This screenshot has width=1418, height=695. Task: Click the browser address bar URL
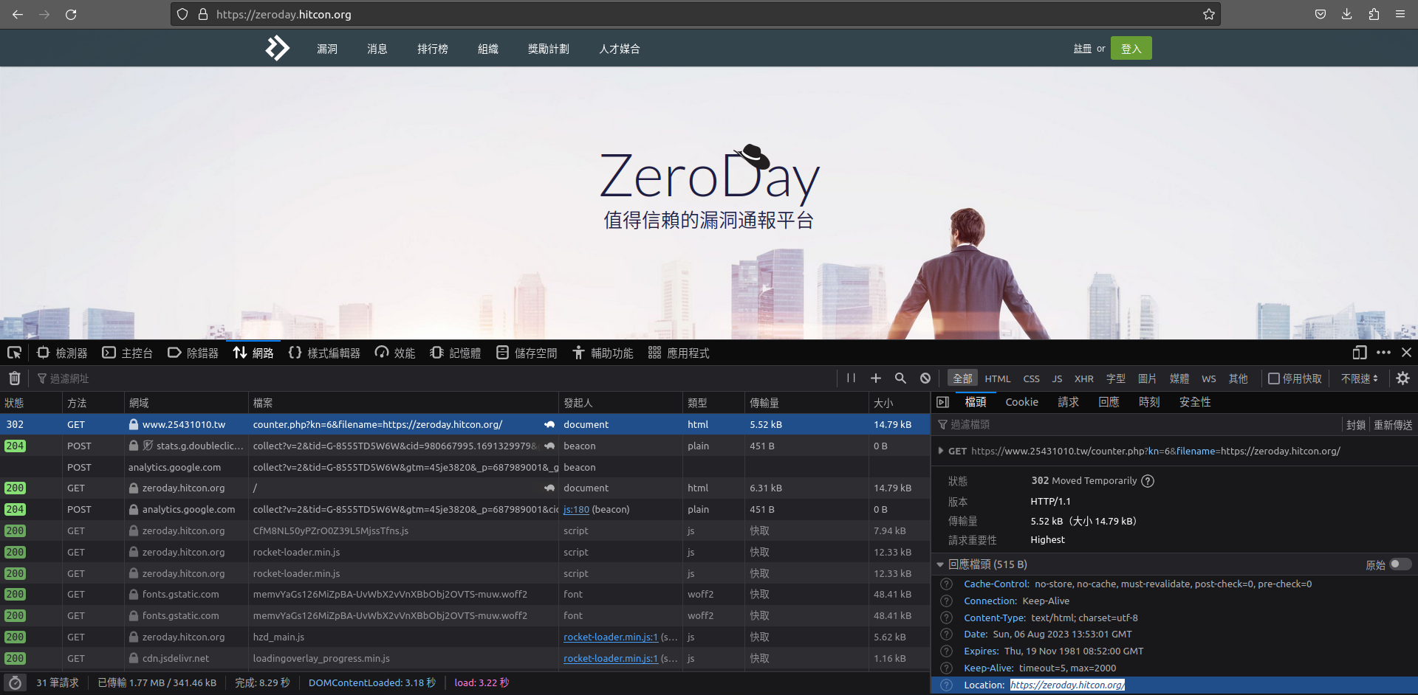pos(284,14)
